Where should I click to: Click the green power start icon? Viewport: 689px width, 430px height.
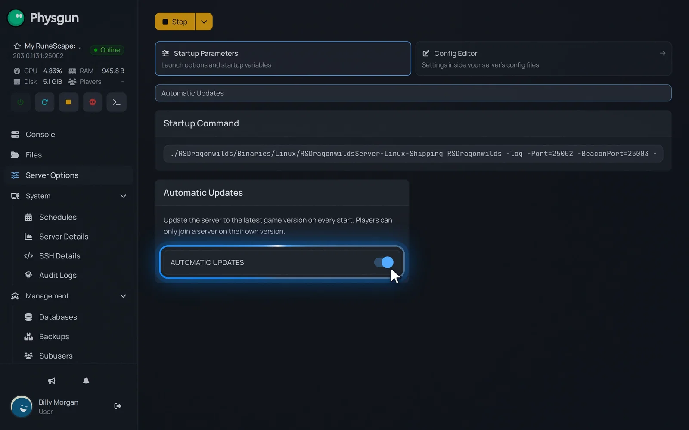coord(21,102)
